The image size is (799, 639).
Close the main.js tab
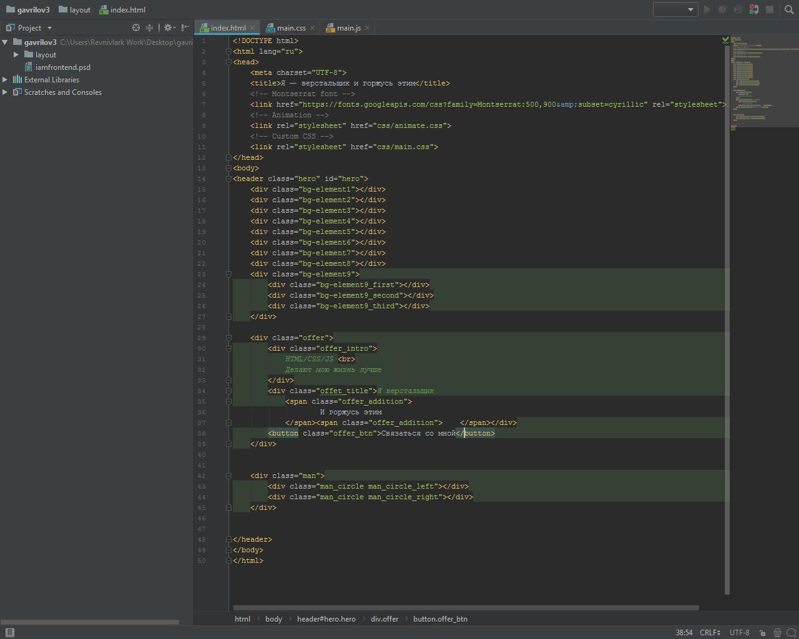click(367, 27)
